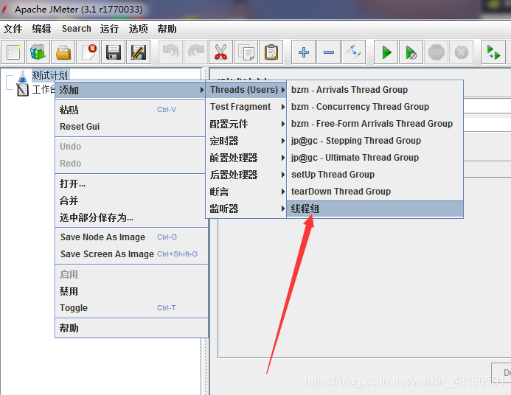The image size is (511, 395).
Task: Select the 测试计划 tree node
Action: point(50,76)
